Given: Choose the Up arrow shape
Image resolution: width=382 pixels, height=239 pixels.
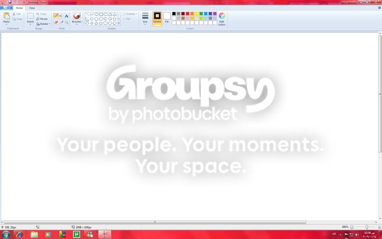Looking at the screenshot, I should point(115,19).
